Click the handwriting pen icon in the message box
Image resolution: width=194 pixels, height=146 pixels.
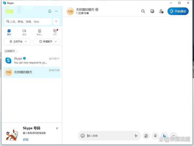pyautogui.click(x=136, y=136)
